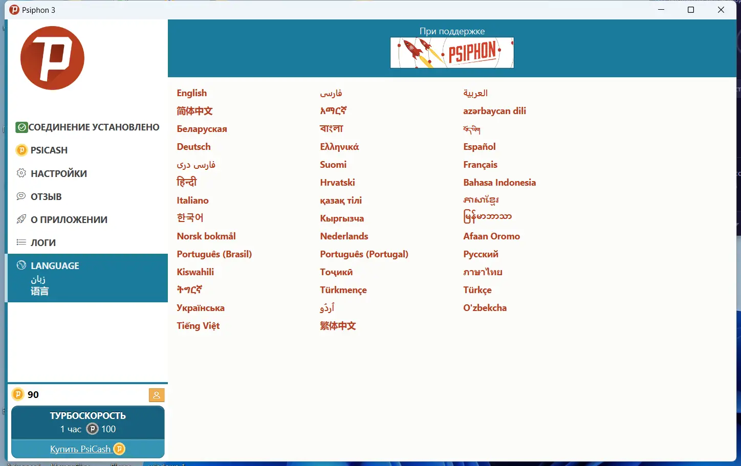
Task: Click the green connection status checkmark icon
Action: point(21,127)
